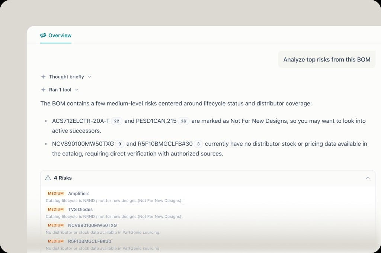Open reference badge 3 for R5F10BMGCLFB#30

coord(198,144)
